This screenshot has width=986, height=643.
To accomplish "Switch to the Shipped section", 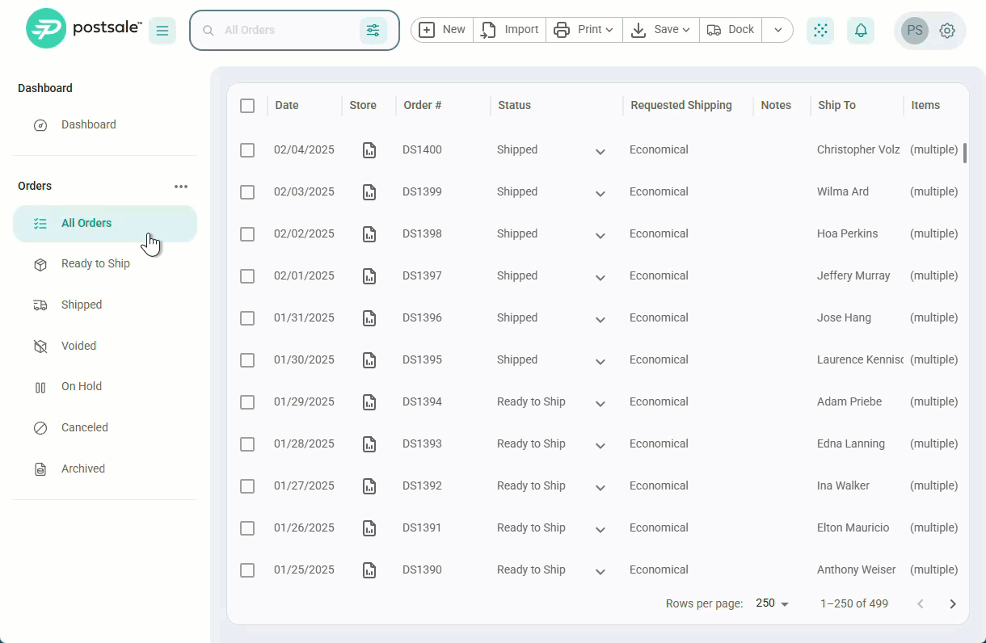I will click(81, 305).
